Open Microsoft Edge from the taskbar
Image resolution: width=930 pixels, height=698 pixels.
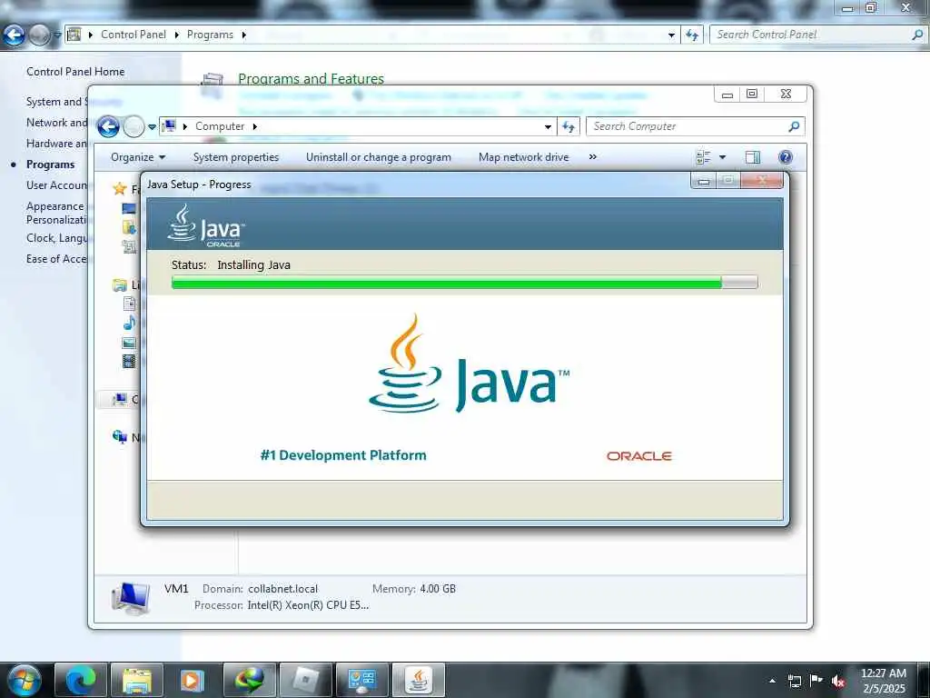click(81, 680)
